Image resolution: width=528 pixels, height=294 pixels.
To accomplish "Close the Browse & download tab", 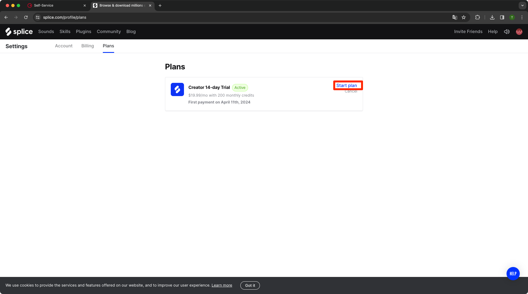I will click(x=150, y=6).
